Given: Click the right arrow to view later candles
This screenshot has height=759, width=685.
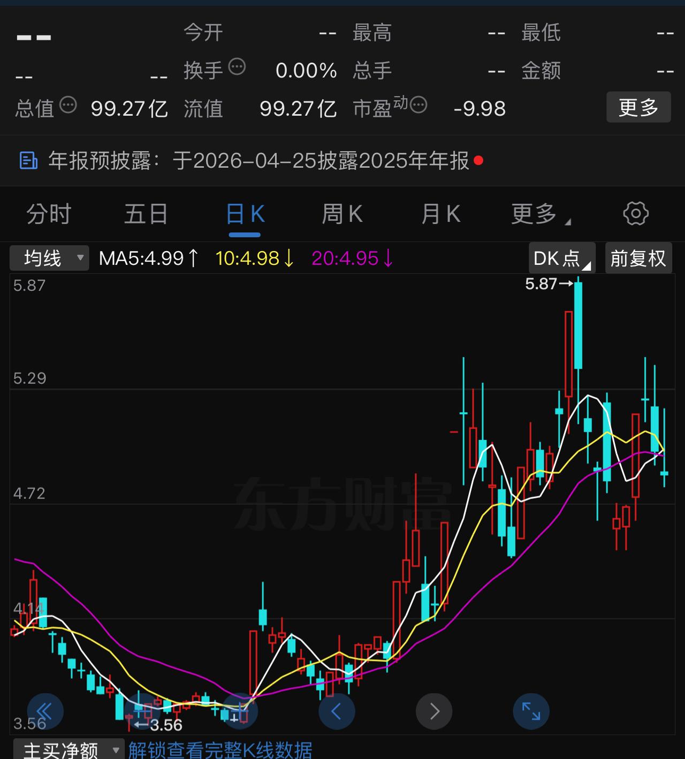Looking at the screenshot, I should (434, 711).
